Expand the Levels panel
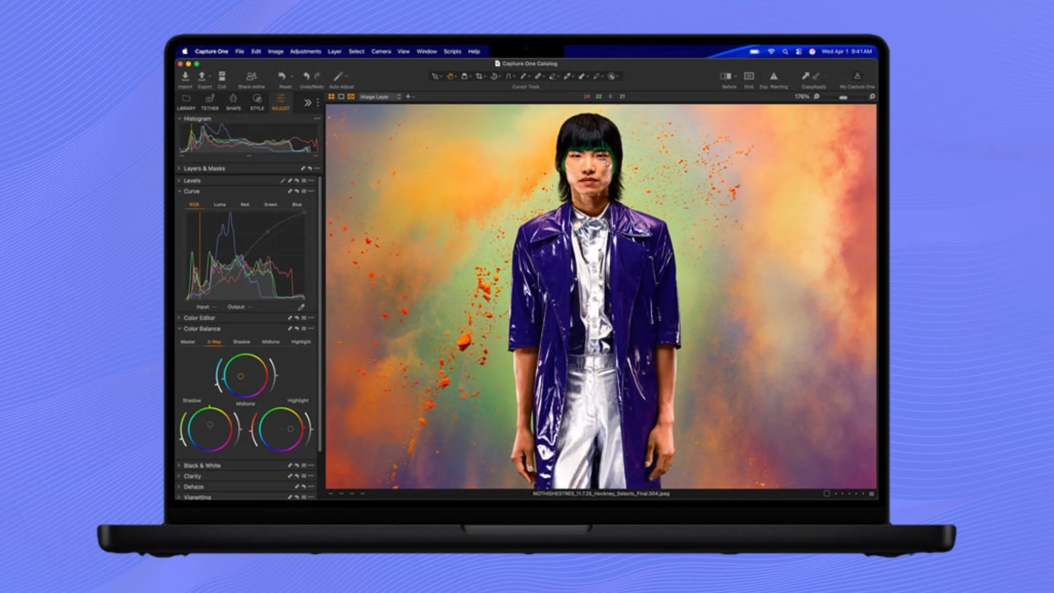1054x593 pixels. (x=193, y=180)
